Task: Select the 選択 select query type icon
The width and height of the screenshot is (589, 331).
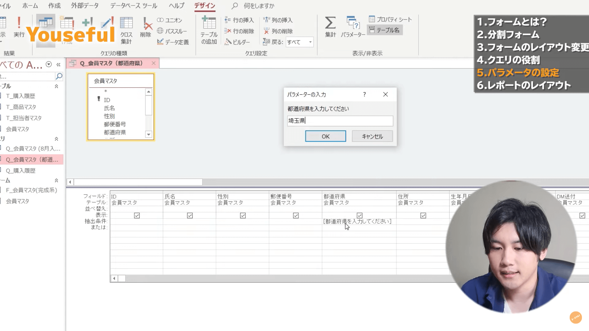Action: coord(46,31)
